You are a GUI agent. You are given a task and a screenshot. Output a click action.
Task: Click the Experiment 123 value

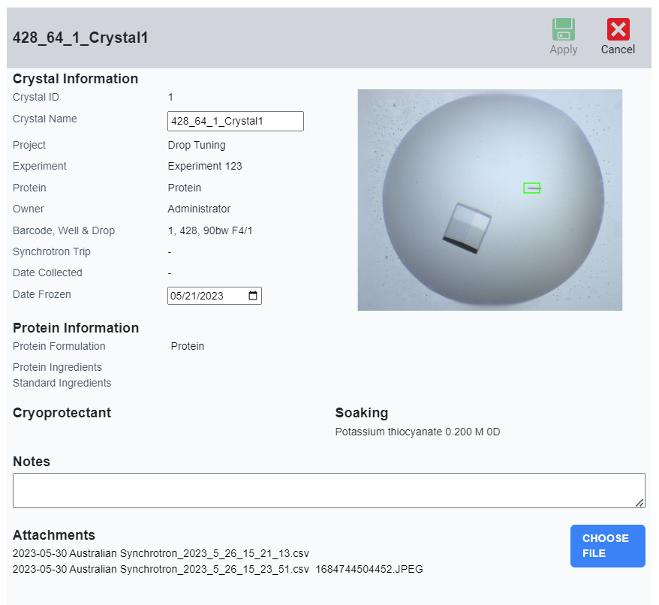tap(205, 166)
